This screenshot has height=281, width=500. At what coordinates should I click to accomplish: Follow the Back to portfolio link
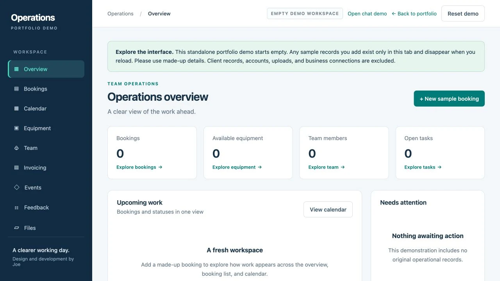pyautogui.click(x=414, y=14)
